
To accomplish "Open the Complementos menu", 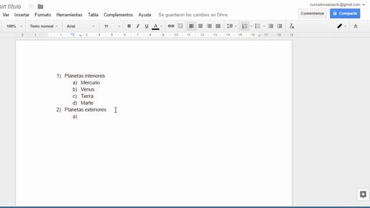I will coord(118,15).
